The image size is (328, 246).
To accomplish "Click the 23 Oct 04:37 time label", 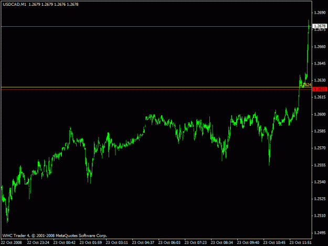I will coord(143,243).
